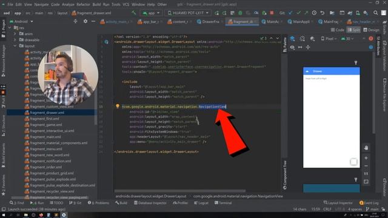Open Search Everywhere magnifier in top toolbar
388x218 pixels.
click(376, 13)
